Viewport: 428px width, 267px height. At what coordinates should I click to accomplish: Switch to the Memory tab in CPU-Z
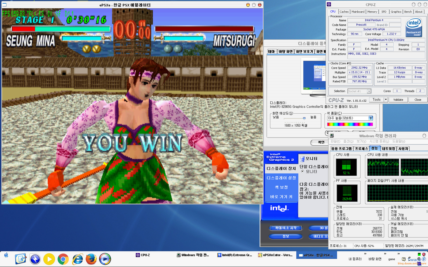coord(372,12)
